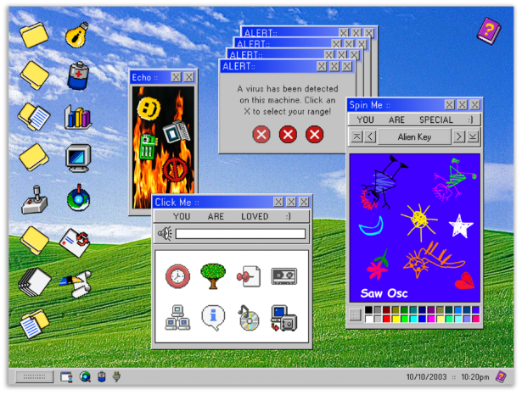This screenshot has width=522, height=395.
Task: Go to next preset after Alien Key
Action: click(x=458, y=136)
